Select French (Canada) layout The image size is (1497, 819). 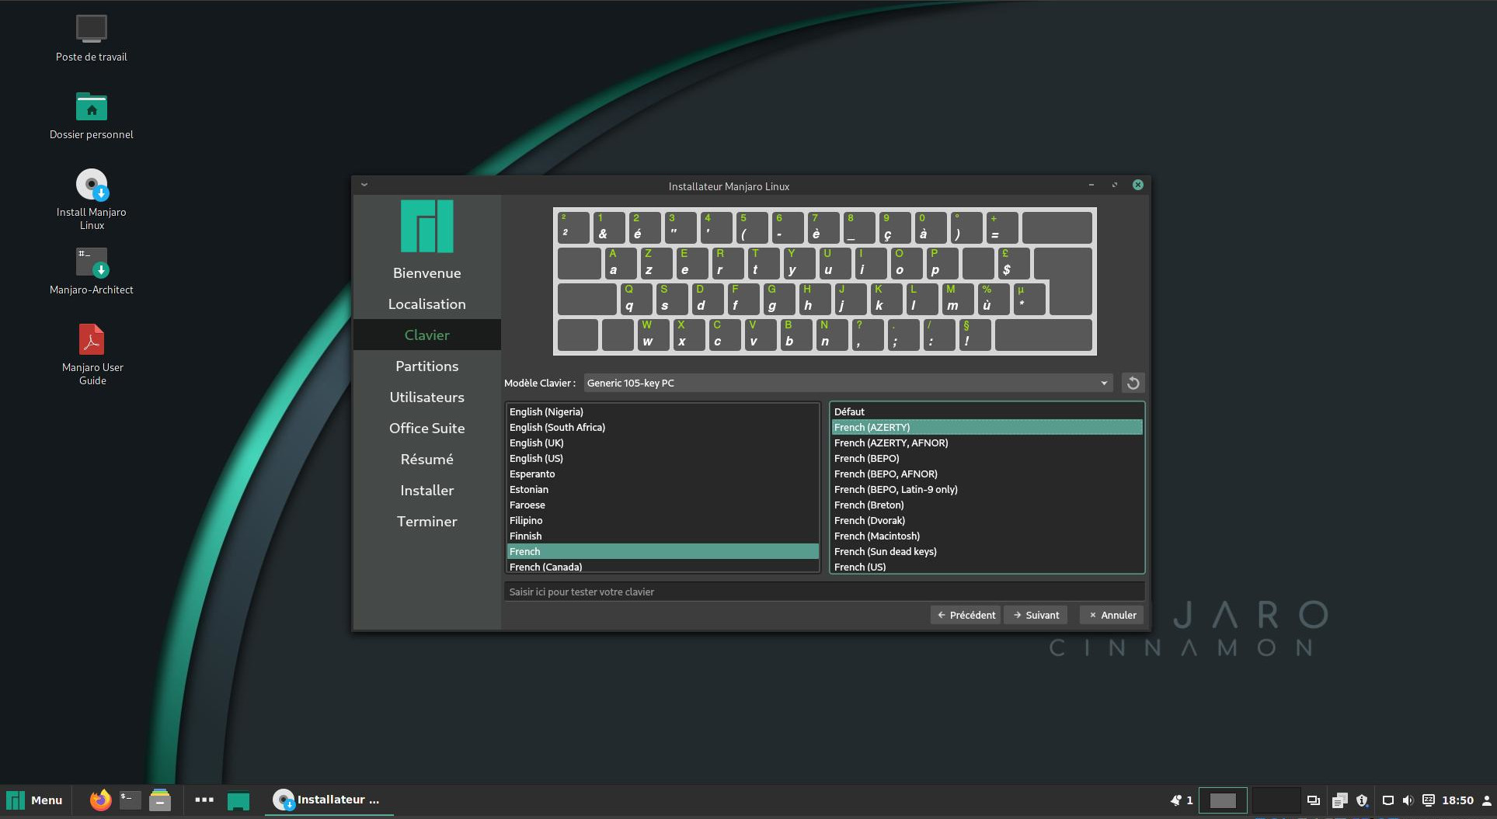[663, 566]
